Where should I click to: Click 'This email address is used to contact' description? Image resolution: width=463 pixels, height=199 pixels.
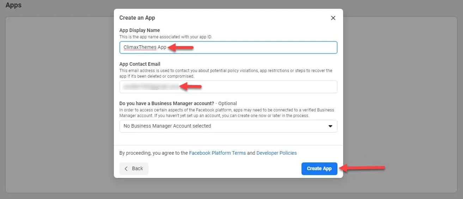click(x=226, y=73)
